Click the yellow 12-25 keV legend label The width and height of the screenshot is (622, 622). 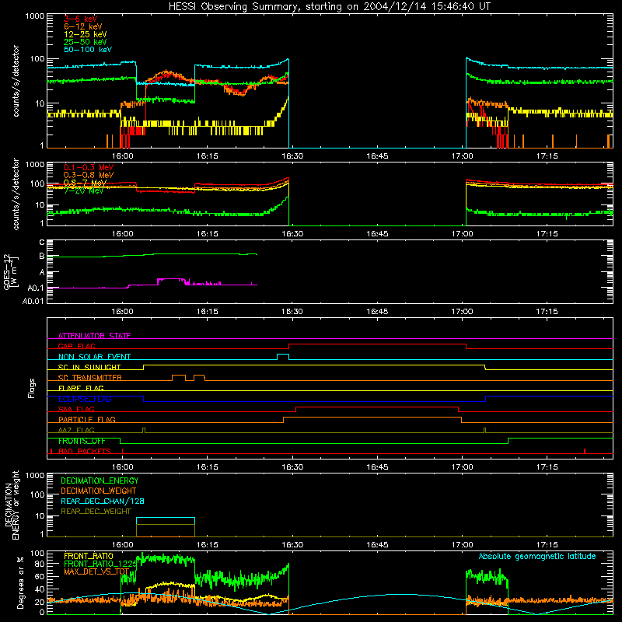pyautogui.click(x=85, y=34)
